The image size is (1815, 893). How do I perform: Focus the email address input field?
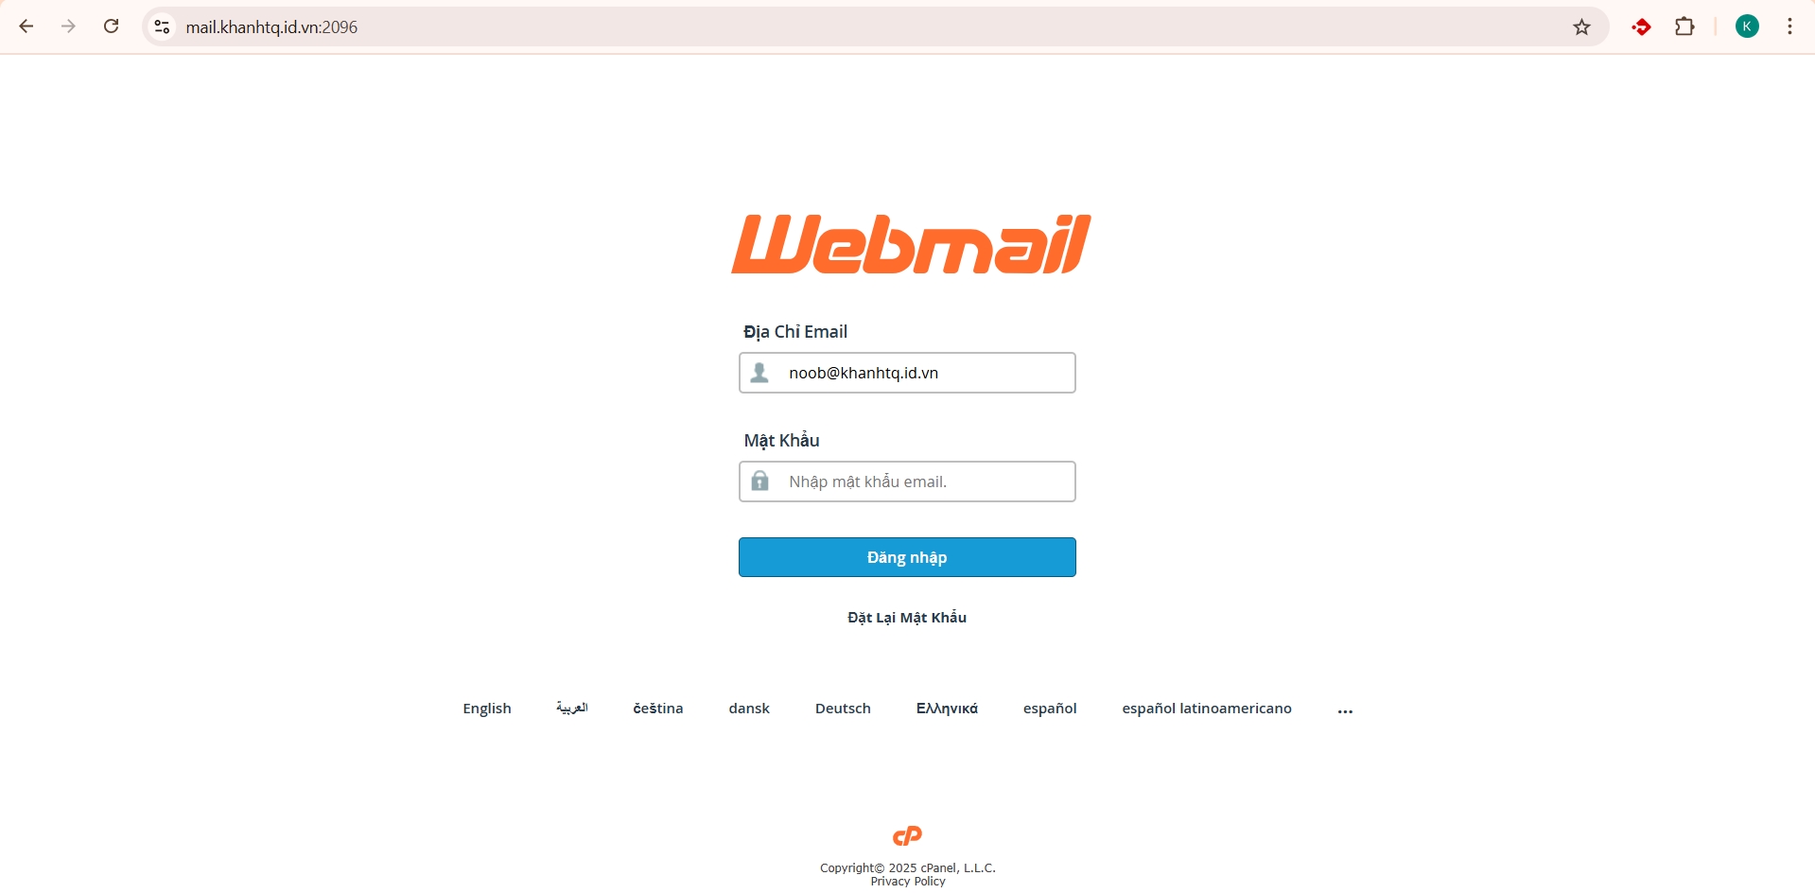coord(907,373)
